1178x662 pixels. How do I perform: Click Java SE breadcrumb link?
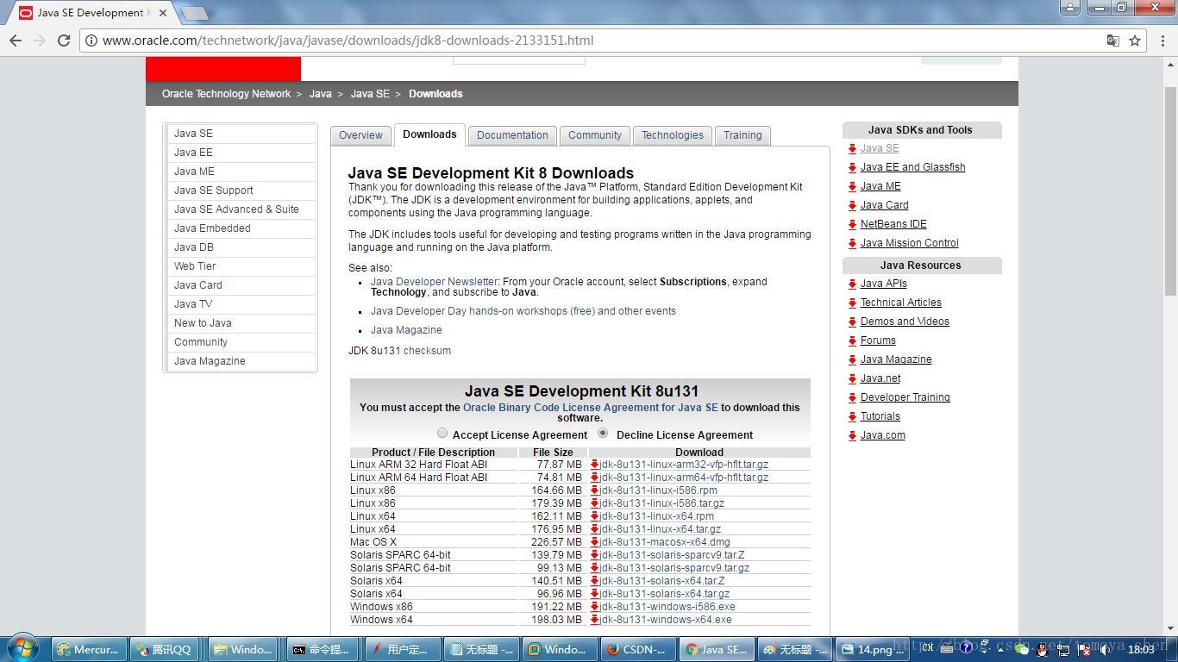(x=370, y=94)
